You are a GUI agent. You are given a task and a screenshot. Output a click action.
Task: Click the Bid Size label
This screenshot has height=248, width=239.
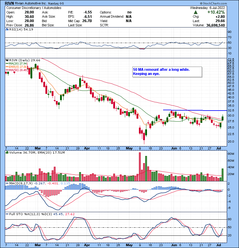[48, 25]
